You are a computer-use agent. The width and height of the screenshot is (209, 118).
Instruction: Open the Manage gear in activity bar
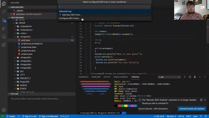tap(4, 110)
